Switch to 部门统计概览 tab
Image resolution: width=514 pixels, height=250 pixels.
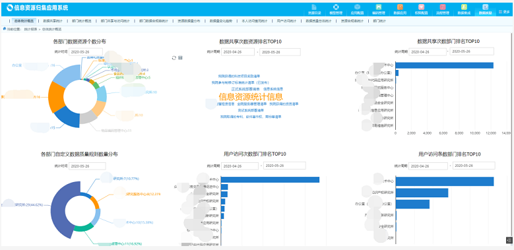click(x=82, y=21)
